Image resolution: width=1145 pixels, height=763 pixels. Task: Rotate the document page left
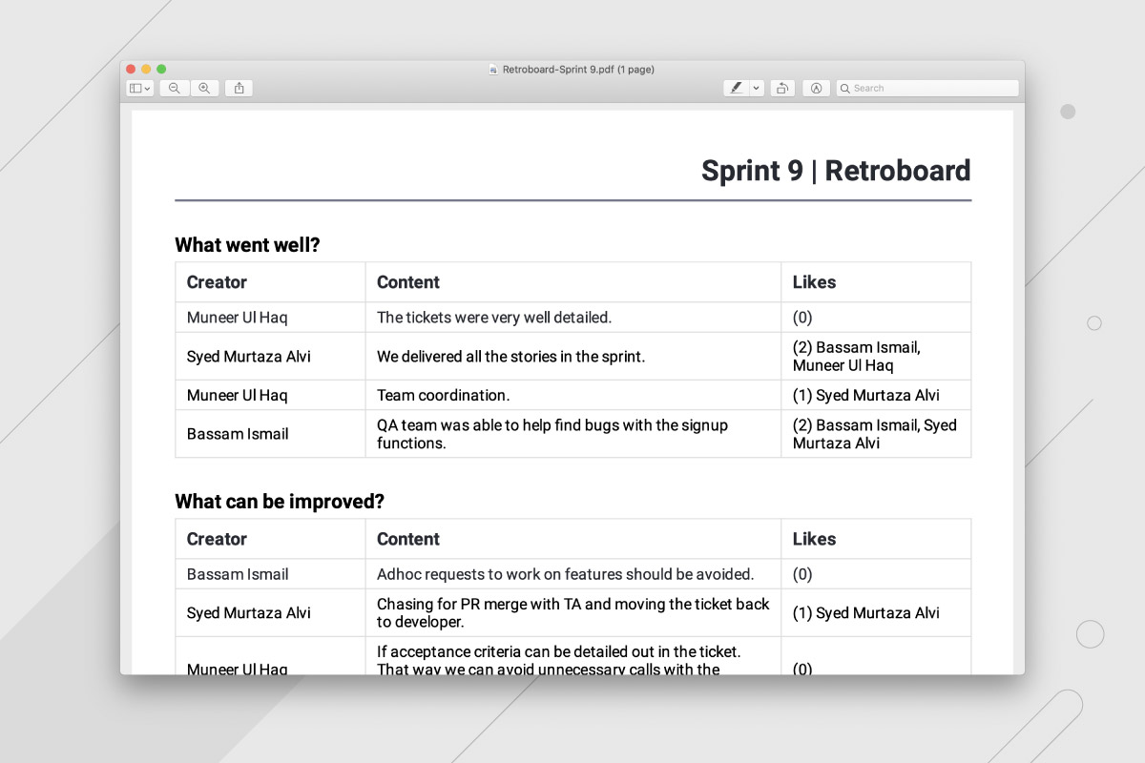pos(782,88)
